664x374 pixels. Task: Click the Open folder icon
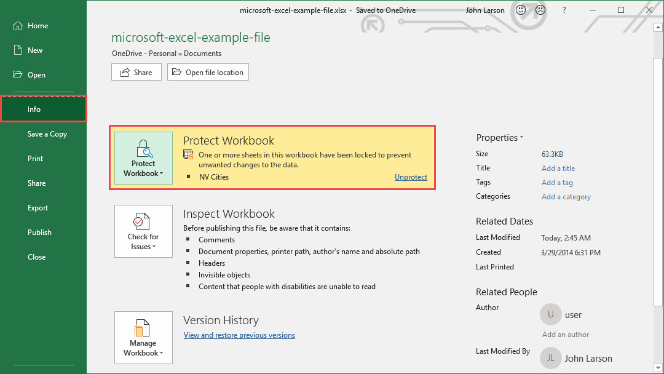coord(17,75)
